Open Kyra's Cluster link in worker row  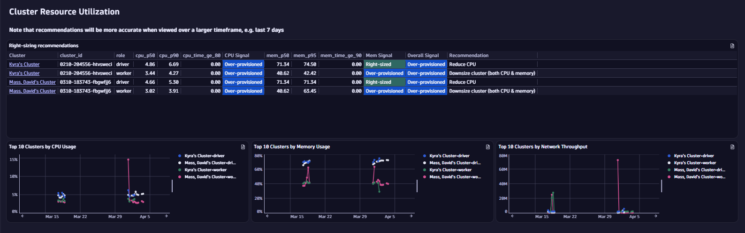pos(24,73)
